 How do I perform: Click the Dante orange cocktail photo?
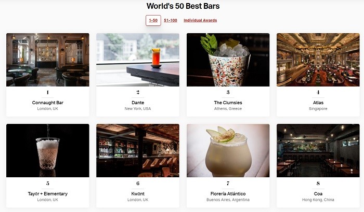coord(138,60)
